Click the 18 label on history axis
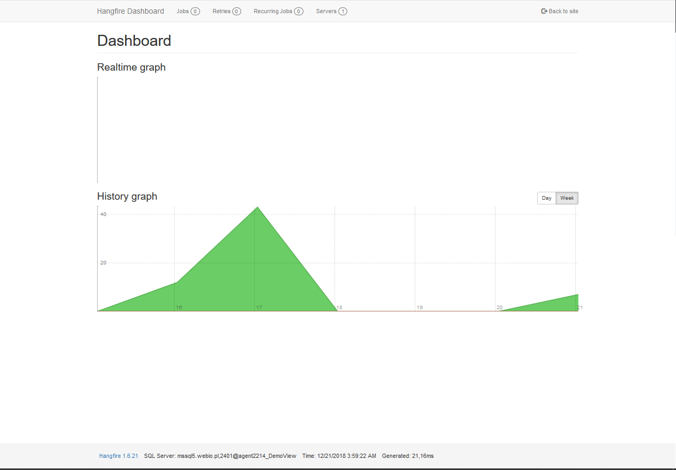 (339, 307)
